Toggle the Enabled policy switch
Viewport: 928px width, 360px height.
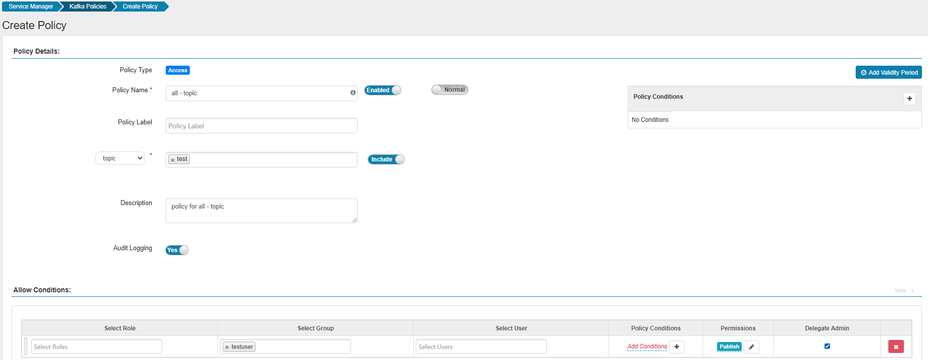[383, 90]
